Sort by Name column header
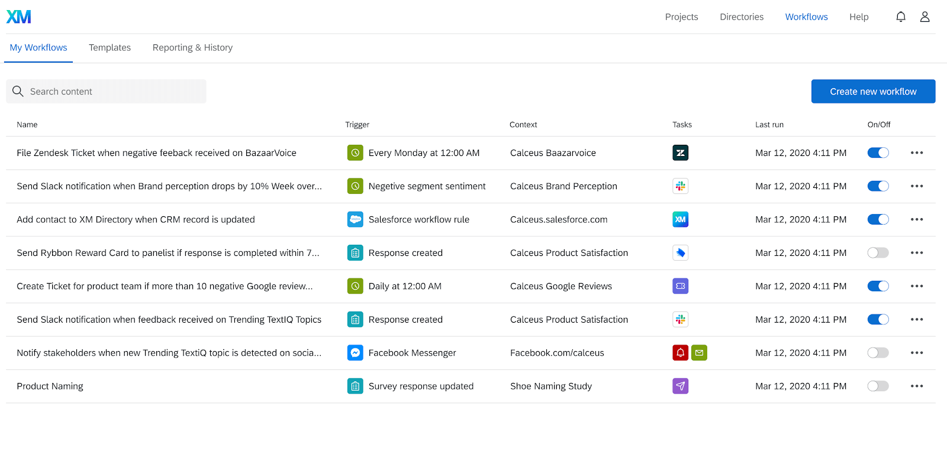947x474 pixels. click(27, 125)
